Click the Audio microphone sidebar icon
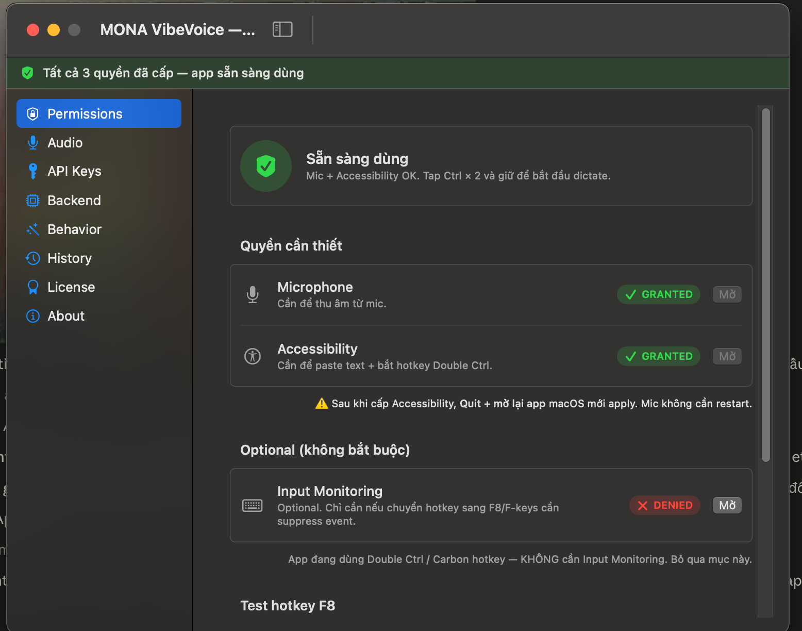802x631 pixels. click(33, 142)
